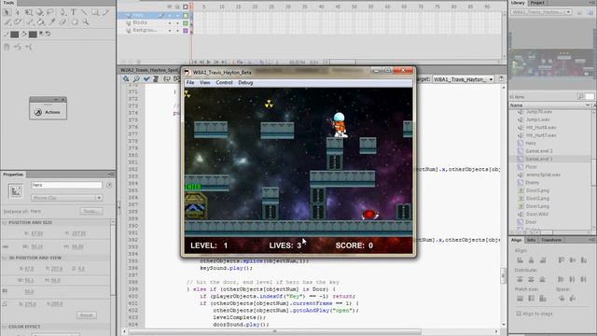The height and width of the screenshot is (336, 597).
Task: Click the Snap to Objects magnet icon
Action: (x=7, y=47)
